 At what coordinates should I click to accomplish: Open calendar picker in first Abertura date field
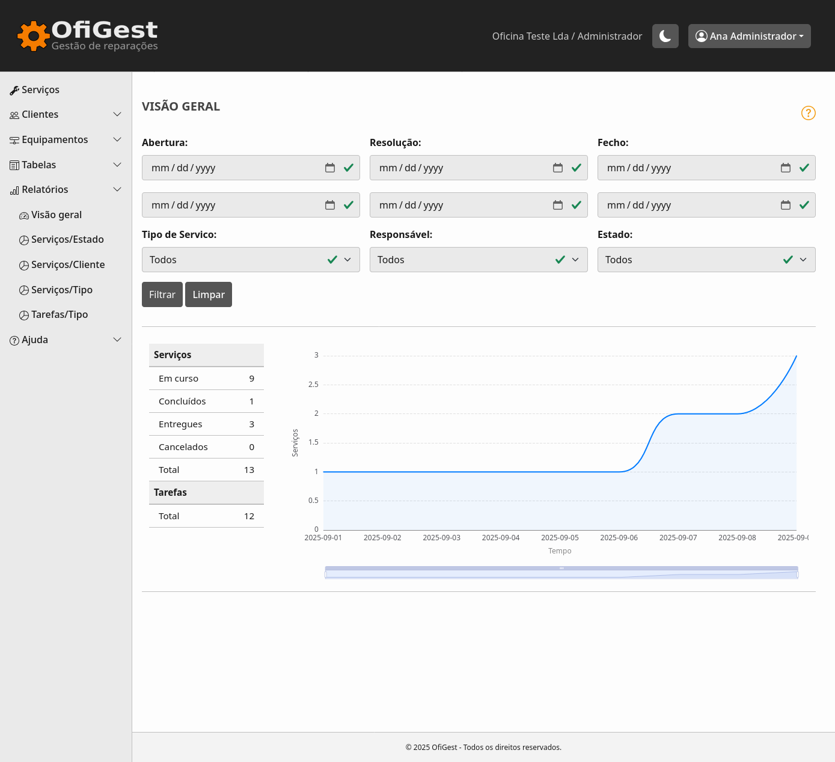coord(330,168)
